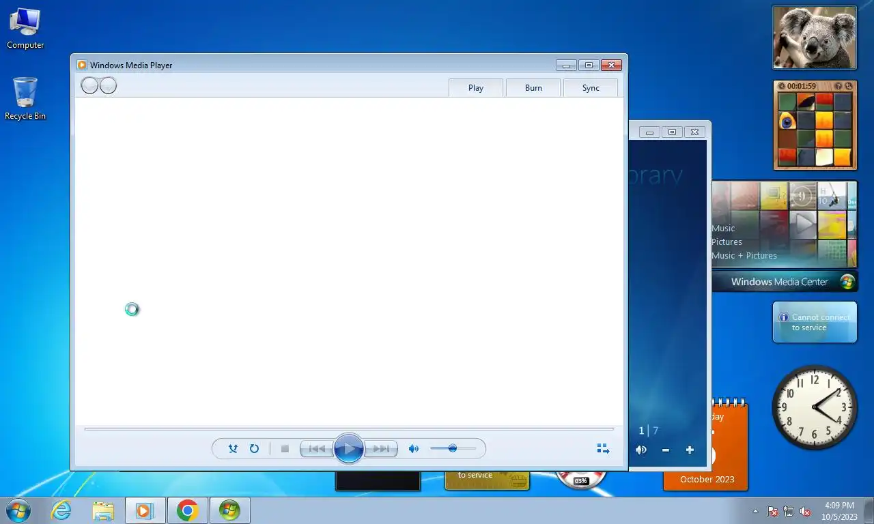Click the round blue Play button

(x=349, y=448)
